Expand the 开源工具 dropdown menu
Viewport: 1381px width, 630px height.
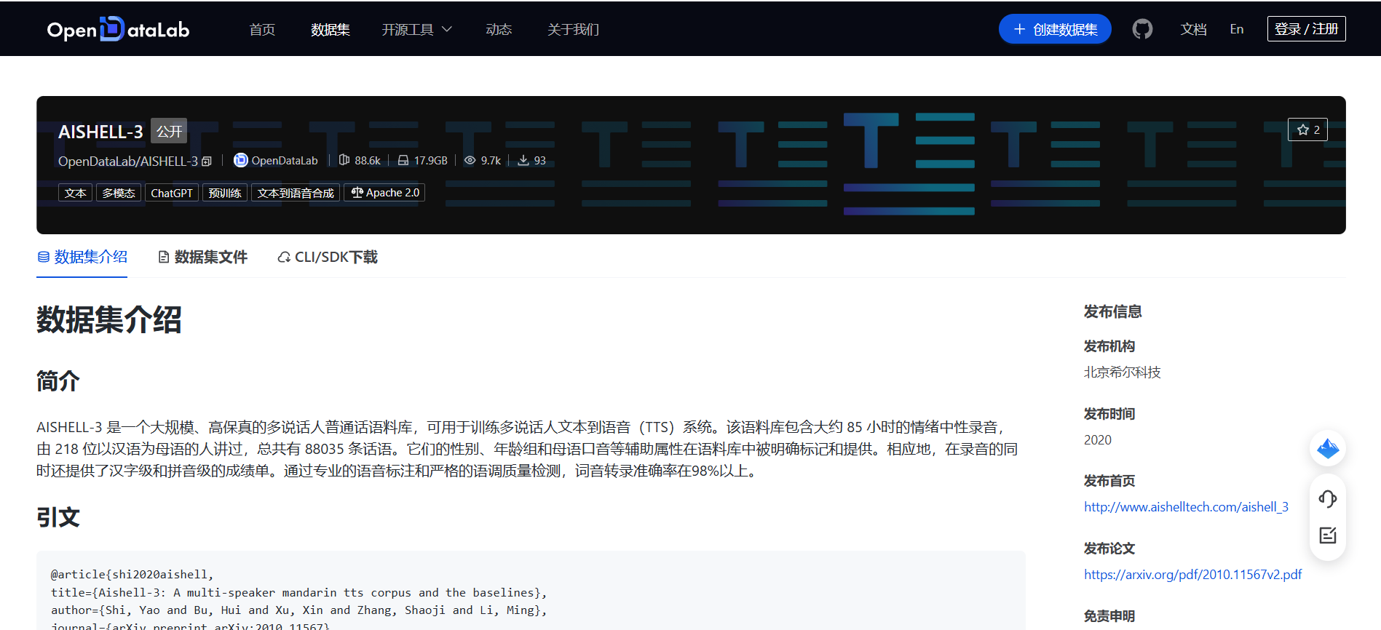tap(417, 29)
